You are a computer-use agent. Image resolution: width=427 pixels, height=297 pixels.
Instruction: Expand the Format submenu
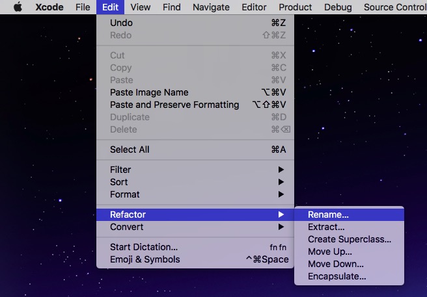[x=195, y=194]
